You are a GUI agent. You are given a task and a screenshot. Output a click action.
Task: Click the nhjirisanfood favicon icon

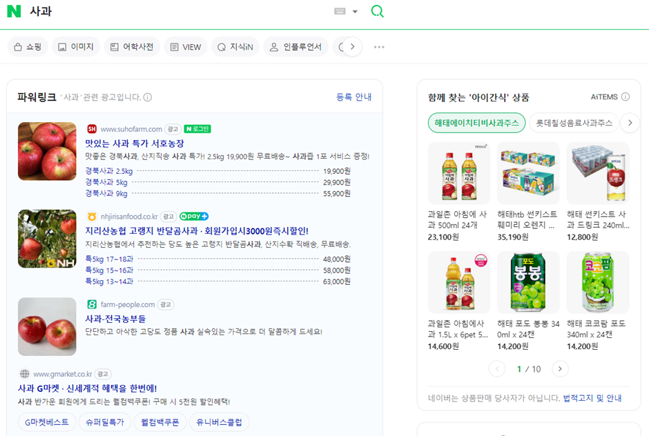click(92, 217)
